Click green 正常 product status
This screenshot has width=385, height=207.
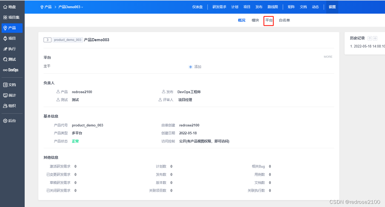click(75, 141)
